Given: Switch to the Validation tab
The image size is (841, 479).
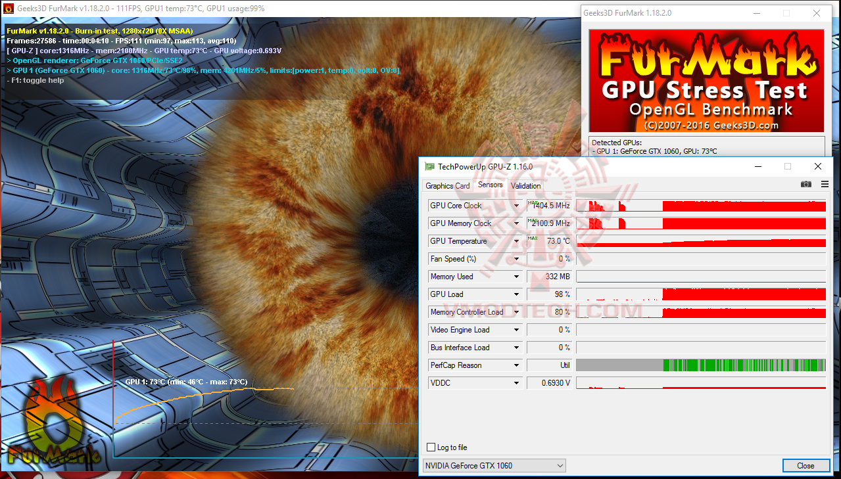Looking at the screenshot, I should (x=526, y=186).
